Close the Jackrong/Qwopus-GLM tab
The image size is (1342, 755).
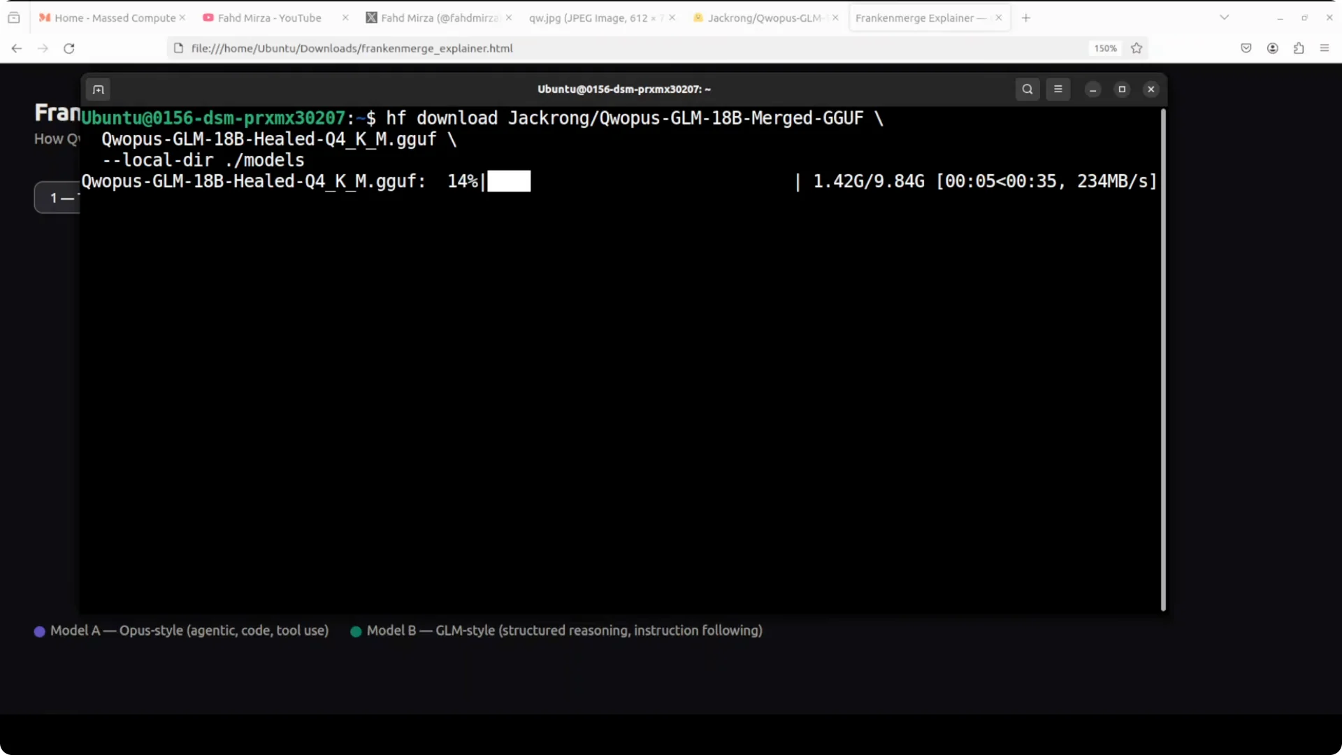835,17
